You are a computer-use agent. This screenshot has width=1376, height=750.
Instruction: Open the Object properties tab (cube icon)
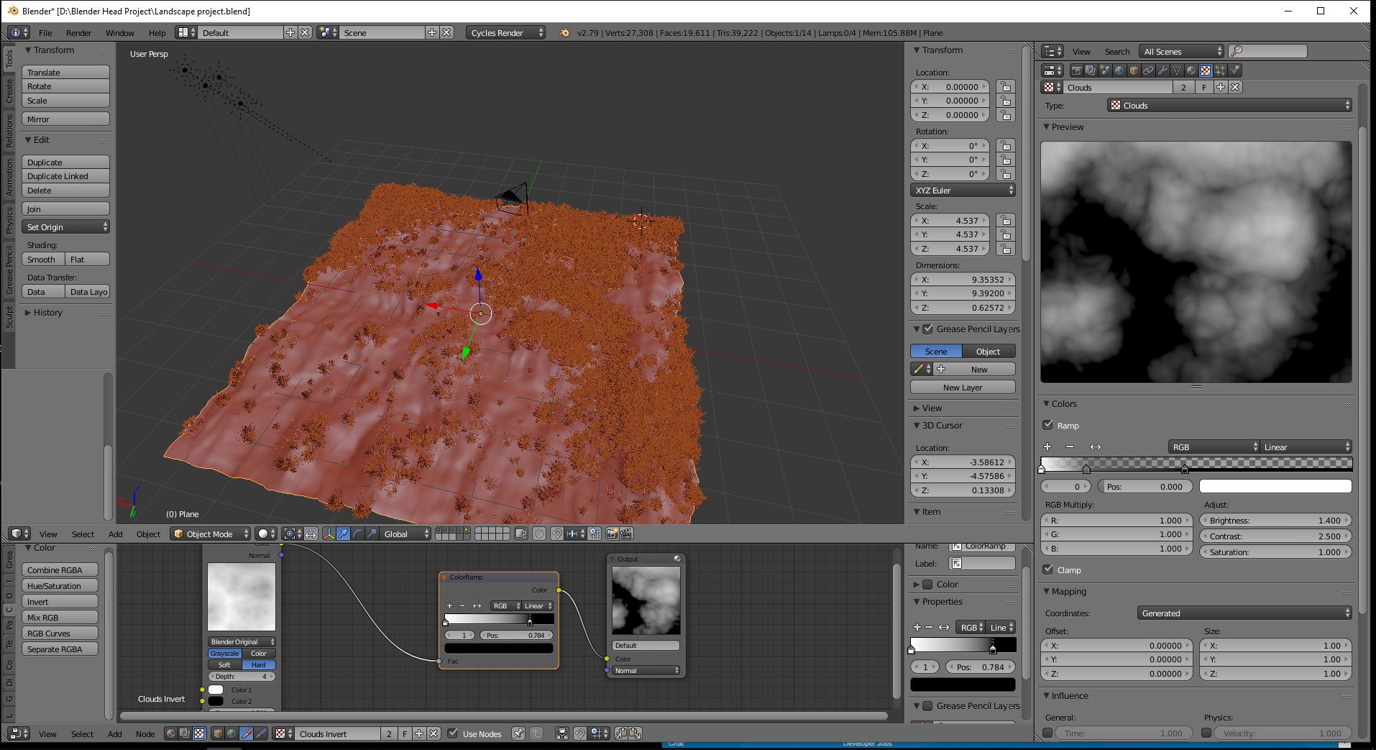[1134, 70]
